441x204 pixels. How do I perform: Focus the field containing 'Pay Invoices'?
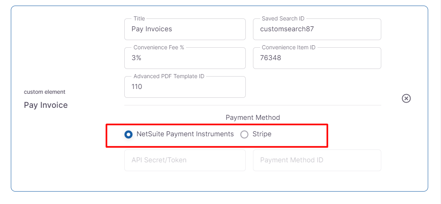click(x=184, y=29)
